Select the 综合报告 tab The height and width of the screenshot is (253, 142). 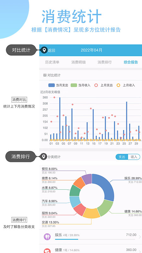[131, 62]
